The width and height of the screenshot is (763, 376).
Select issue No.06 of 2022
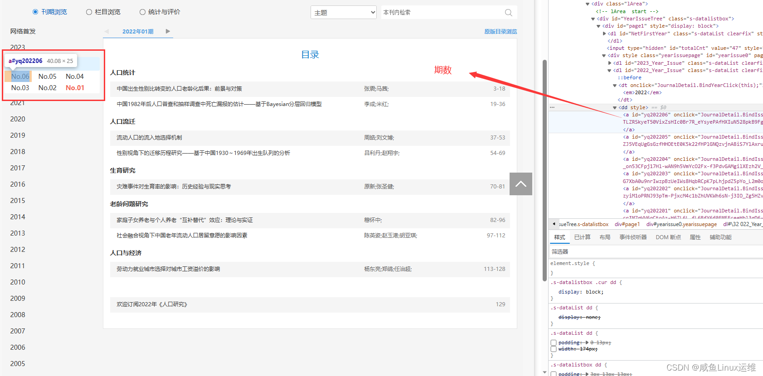tap(20, 76)
